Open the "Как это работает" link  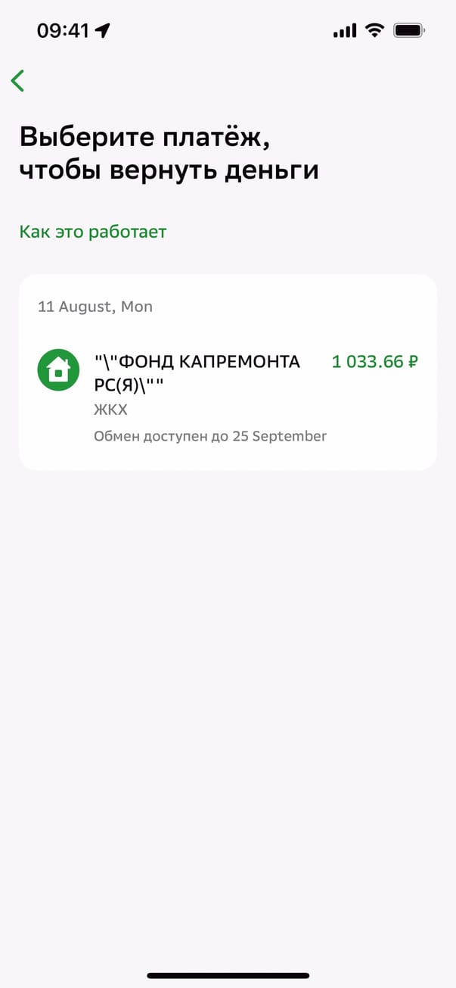(92, 232)
